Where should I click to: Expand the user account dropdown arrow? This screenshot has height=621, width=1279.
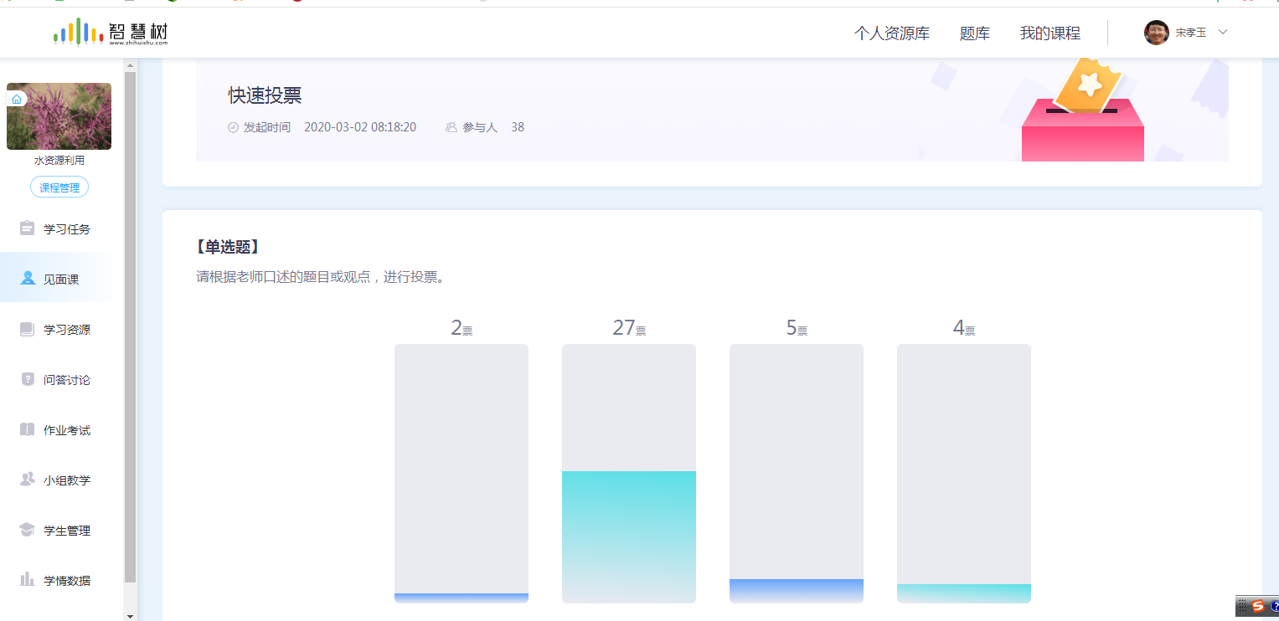click(x=1222, y=32)
